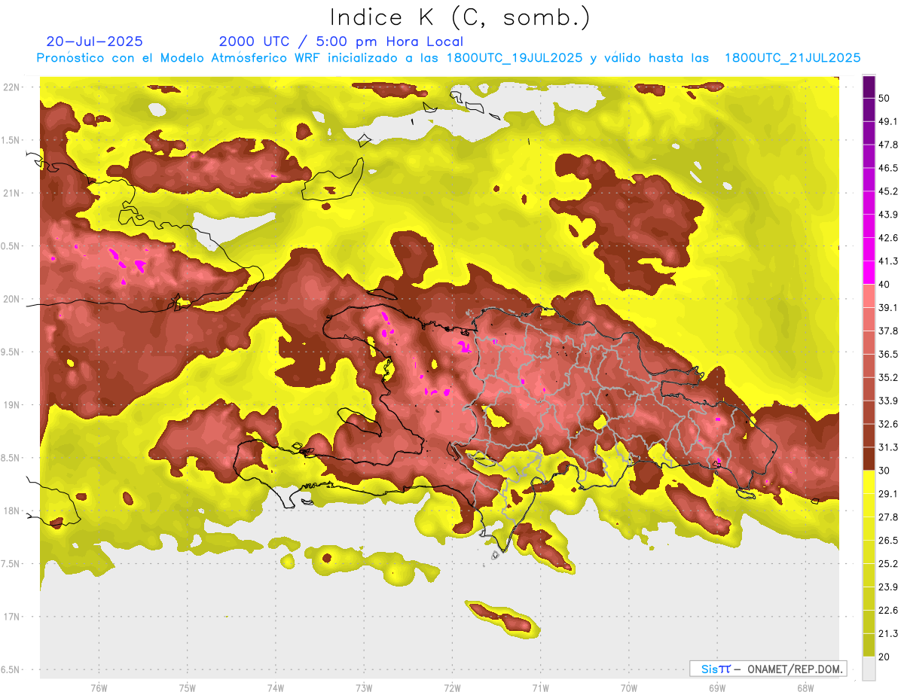This screenshot has width=904, height=698.
Task: Click the 20N latitude axis label
Action: coord(12,299)
